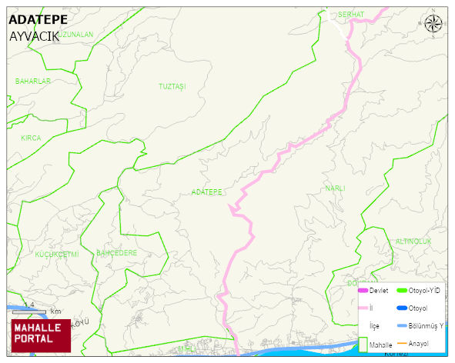
Task: Click the compass rose icon
Action: click(x=433, y=24)
